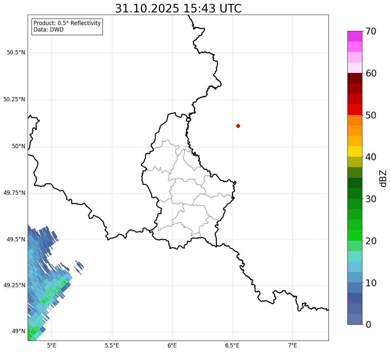The width and height of the screenshot is (391, 352).
Task: Click the "Product: 0.5° Reflectivity" label
Action: click(x=67, y=23)
